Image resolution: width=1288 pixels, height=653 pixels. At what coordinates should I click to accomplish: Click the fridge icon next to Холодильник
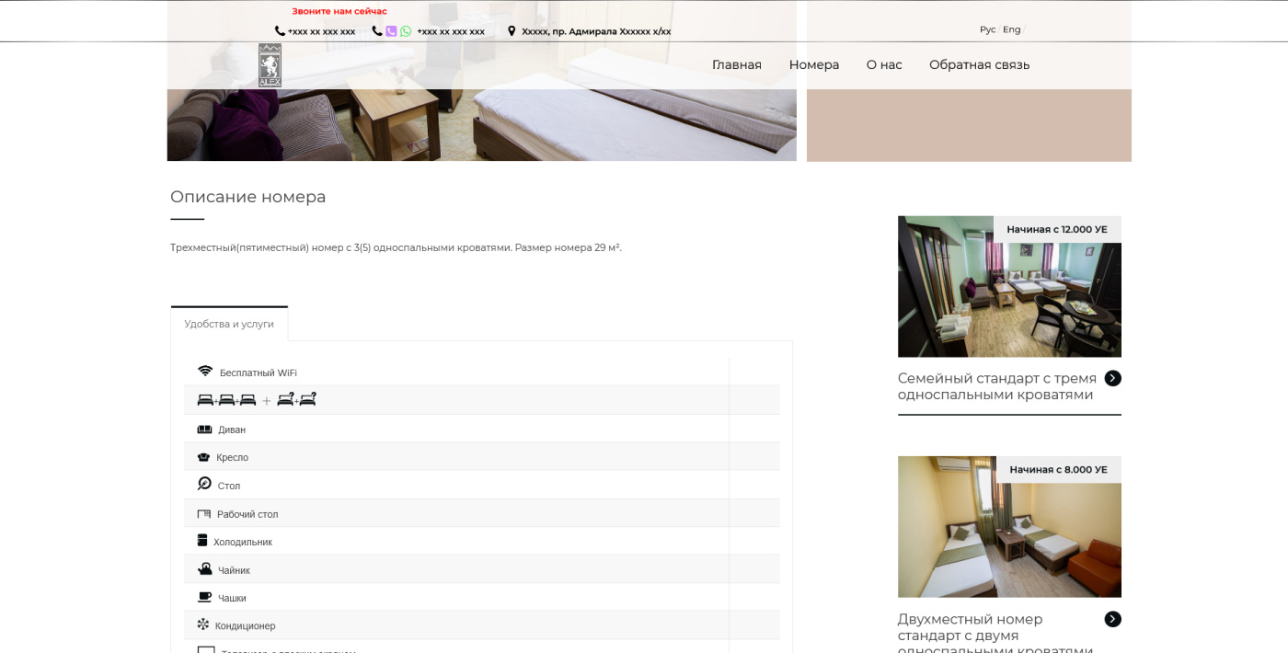click(202, 541)
